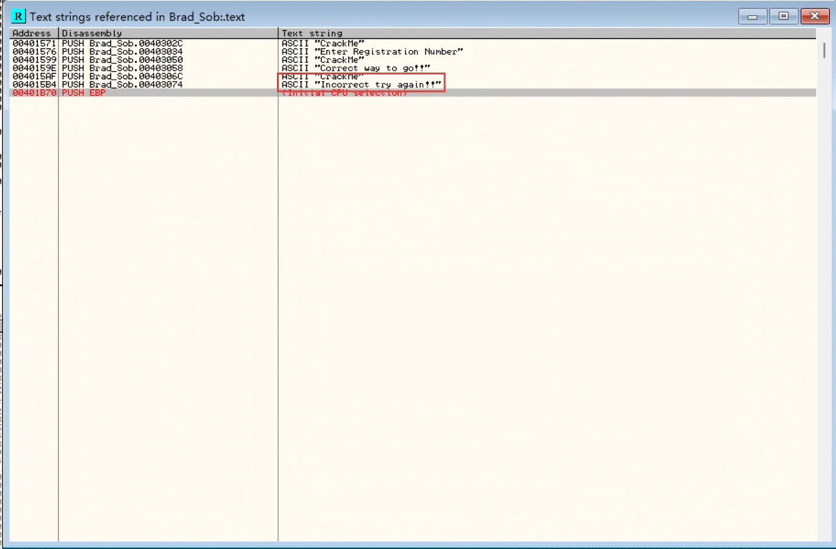Screen dimensions: 836x549
Task: Select PUSH Brad_Sob.00403074 disassembly line
Action: (122, 85)
